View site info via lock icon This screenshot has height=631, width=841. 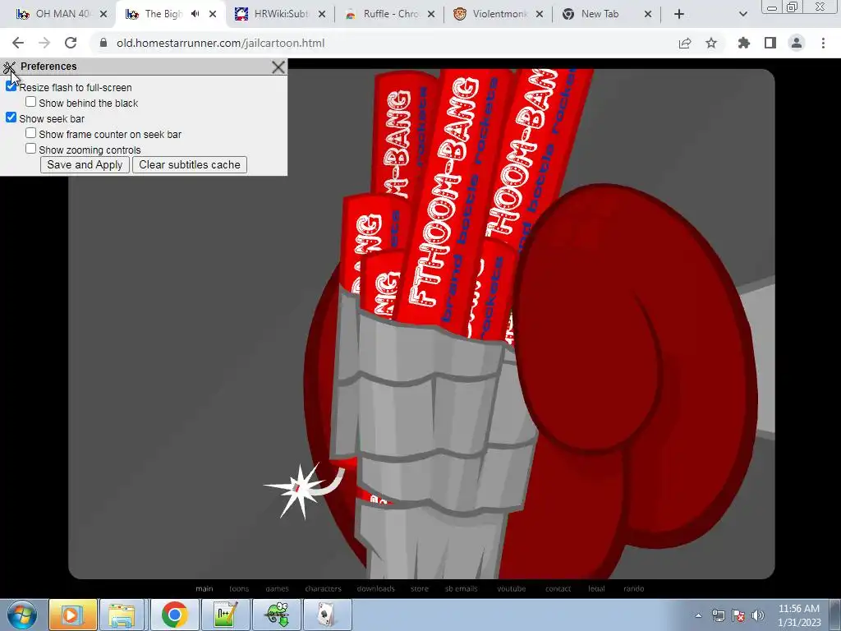pos(103,43)
